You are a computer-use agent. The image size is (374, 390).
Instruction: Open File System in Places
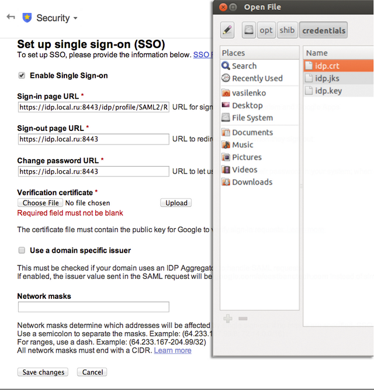coord(259,118)
